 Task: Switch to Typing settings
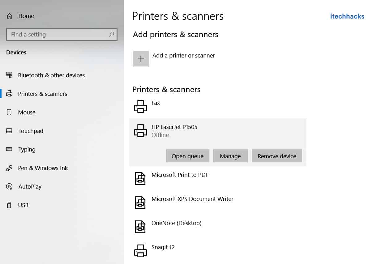[x=27, y=149]
